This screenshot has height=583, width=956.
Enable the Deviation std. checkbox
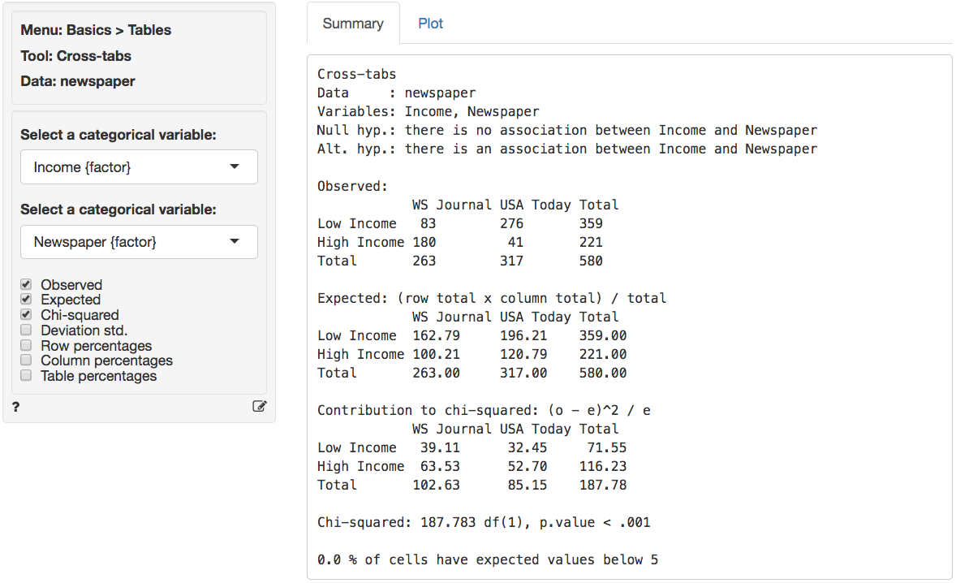(x=26, y=330)
